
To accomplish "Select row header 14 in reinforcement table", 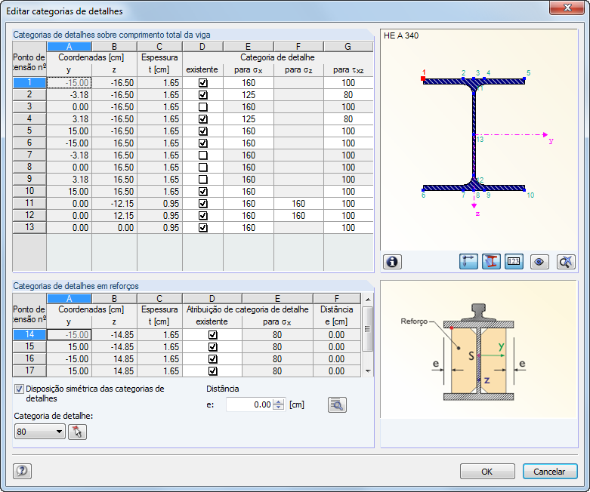I will click(x=29, y=334).
